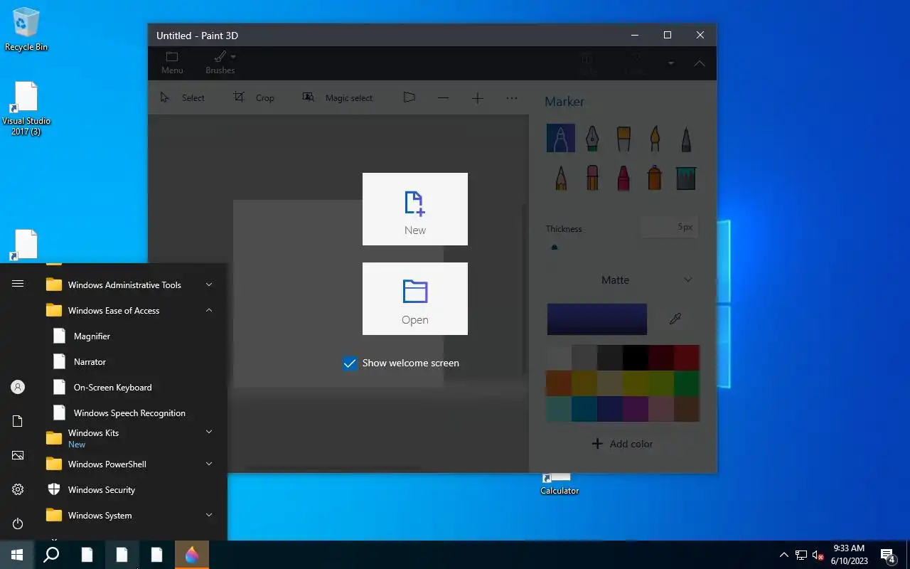
Task: Choose the brown color swatch
Action: pos(687,409)
